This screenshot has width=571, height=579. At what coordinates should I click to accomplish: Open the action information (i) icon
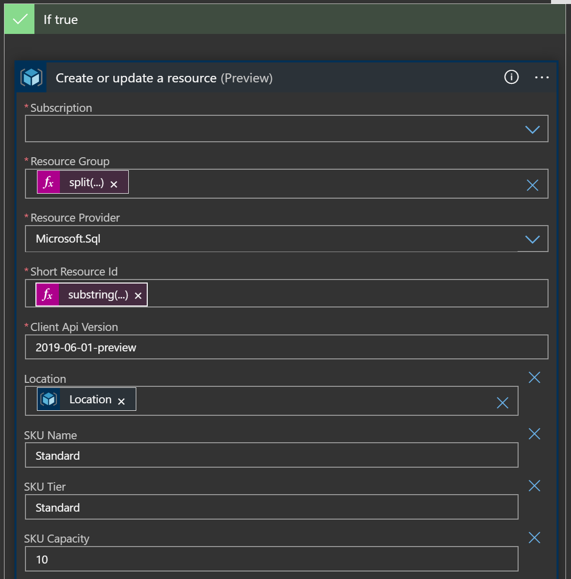pyautogui.click(x=511, y=77)
